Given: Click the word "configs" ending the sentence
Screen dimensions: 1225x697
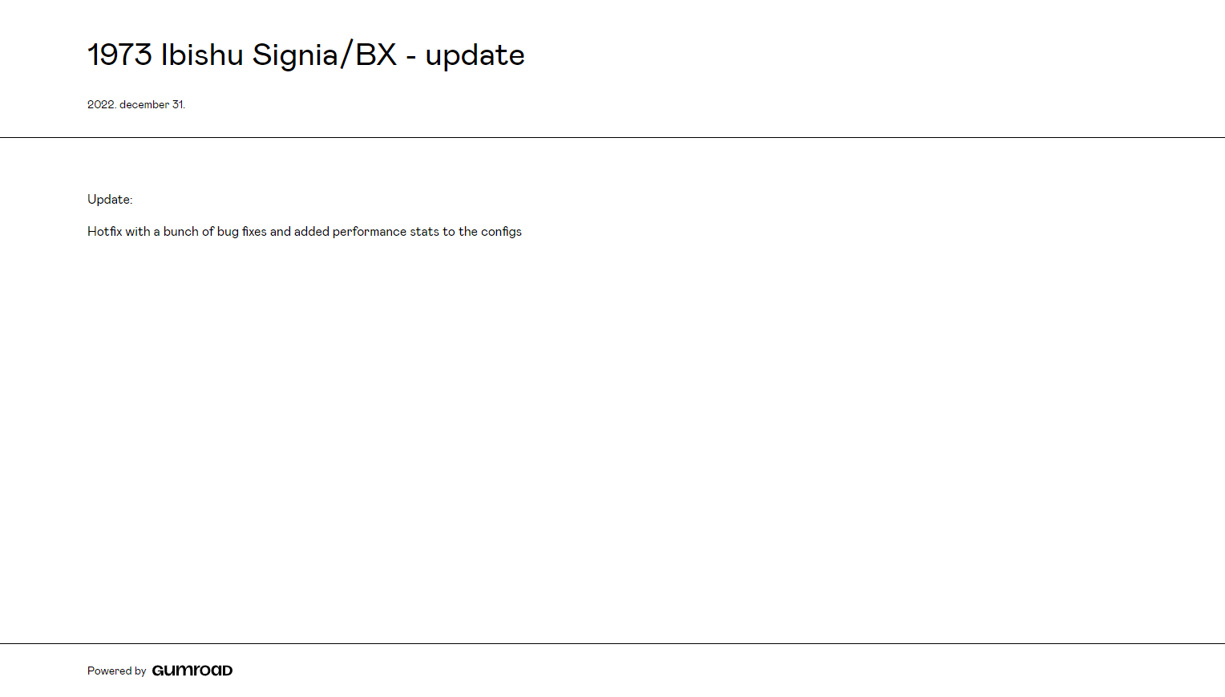Looking at the screenshot, I should [501, 232].
